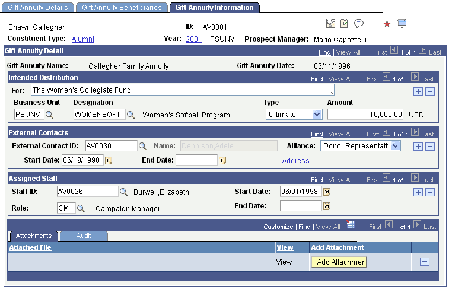Show next row in Assigned Staff

click(x=415, y=177)
